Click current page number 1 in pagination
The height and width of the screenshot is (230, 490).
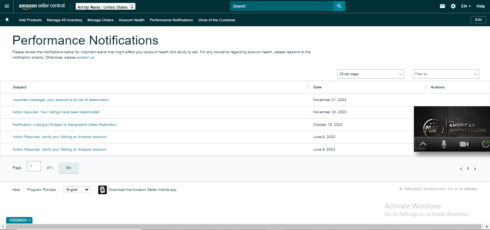coord(468,169)
